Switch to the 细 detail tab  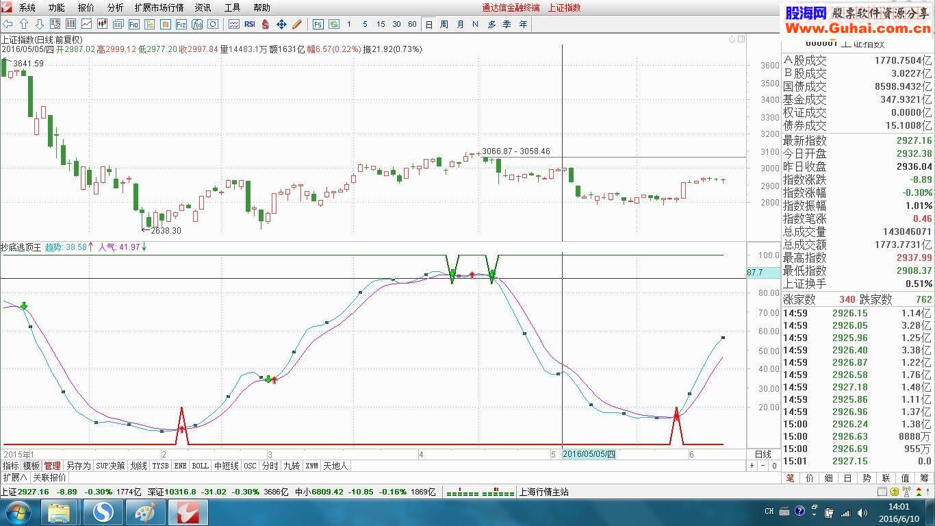[x=829, y=479]
